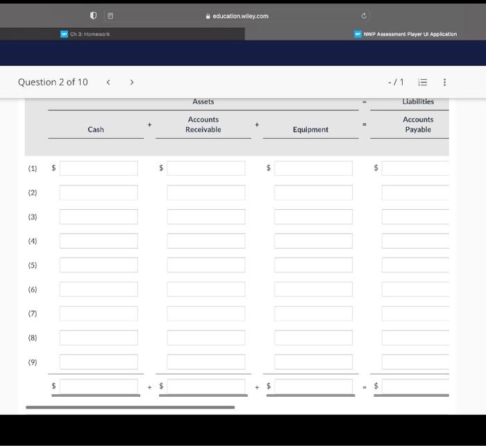Click Accounts Payable field for row (3)
The height and width of the screenshot is (446, 486).
click(415, 217)
